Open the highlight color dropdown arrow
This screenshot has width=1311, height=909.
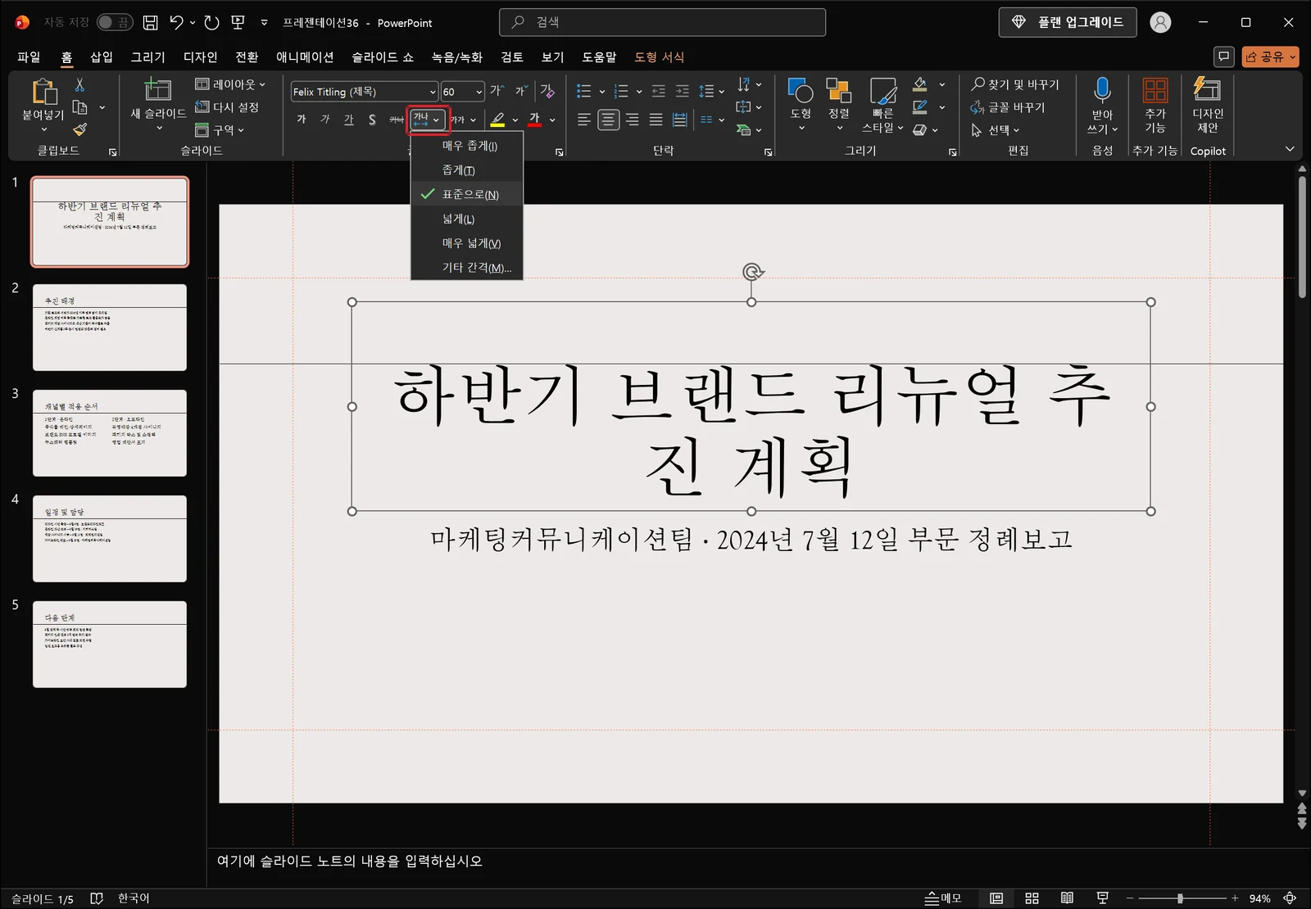[515, 120]
